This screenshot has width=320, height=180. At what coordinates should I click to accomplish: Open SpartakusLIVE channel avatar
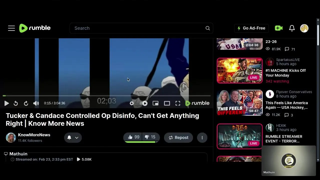pyautogui.click(x=270, y=62)
